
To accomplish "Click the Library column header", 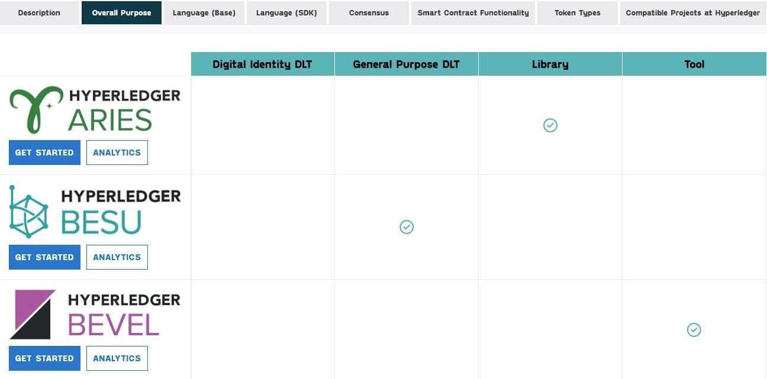I will click(550, 64).
